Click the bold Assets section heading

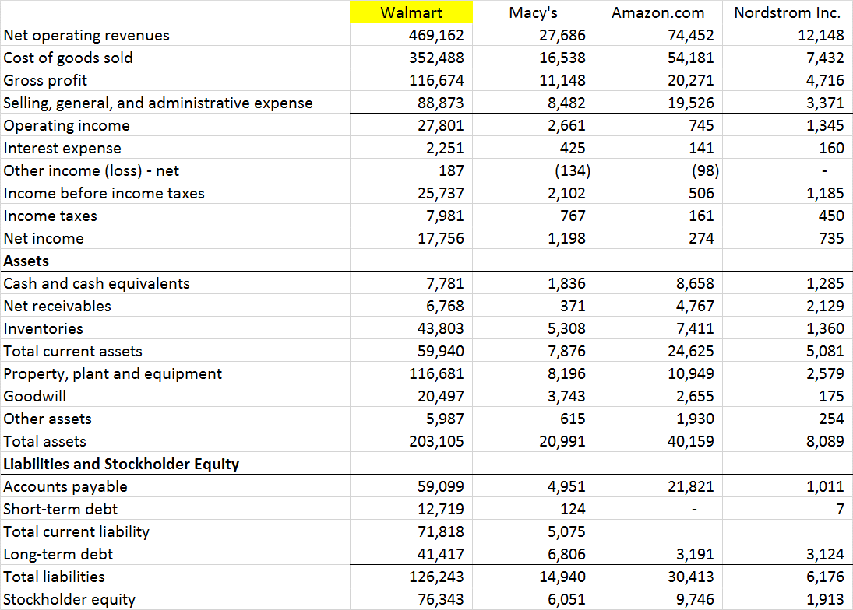click(x=26, y=261)
